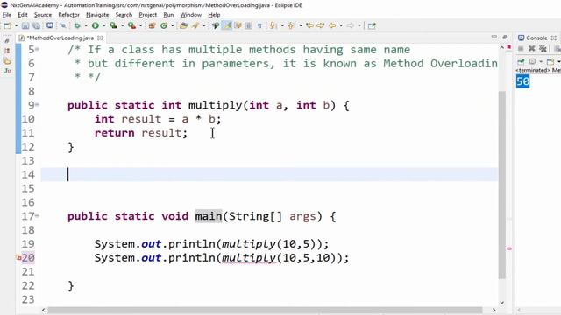Image resolution: width=561 pixels, height=315 pixels.
Task: Click the editor vertical scrollbar thumb
Action: tap(502, 185)
